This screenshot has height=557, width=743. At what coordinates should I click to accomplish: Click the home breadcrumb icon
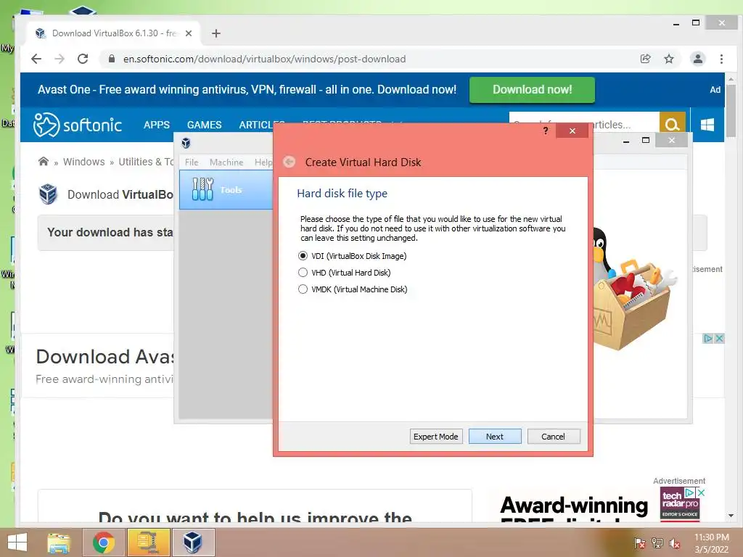[x=43, y=162]
